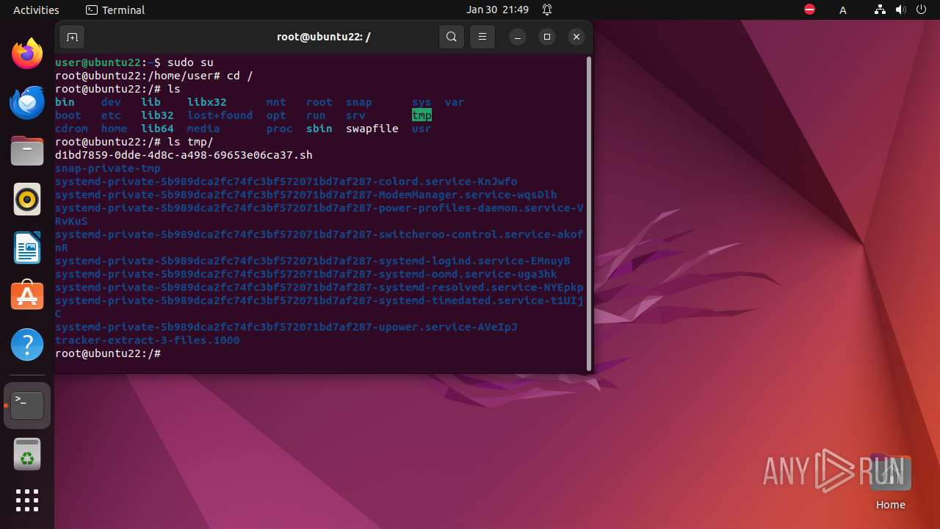The image size is (940, 529).
Task: Click the libx32 directory name
Action: pos(206,102)
